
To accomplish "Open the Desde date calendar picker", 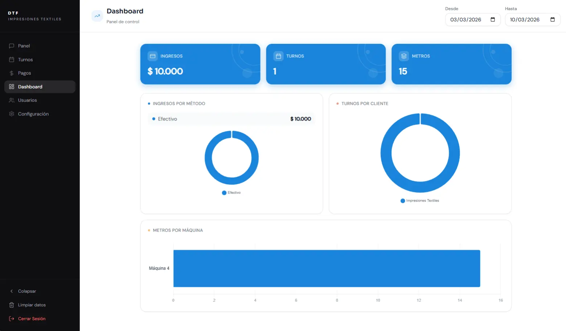I will [x=493, y=20].
